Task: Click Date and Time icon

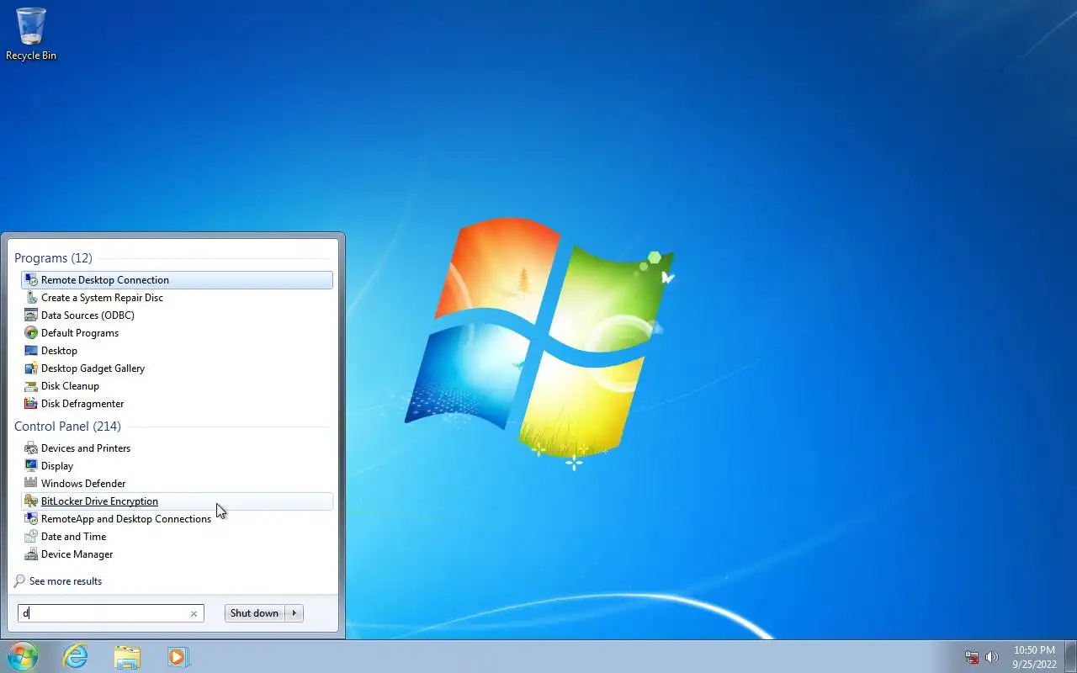Action: click(x=31, y=537)
